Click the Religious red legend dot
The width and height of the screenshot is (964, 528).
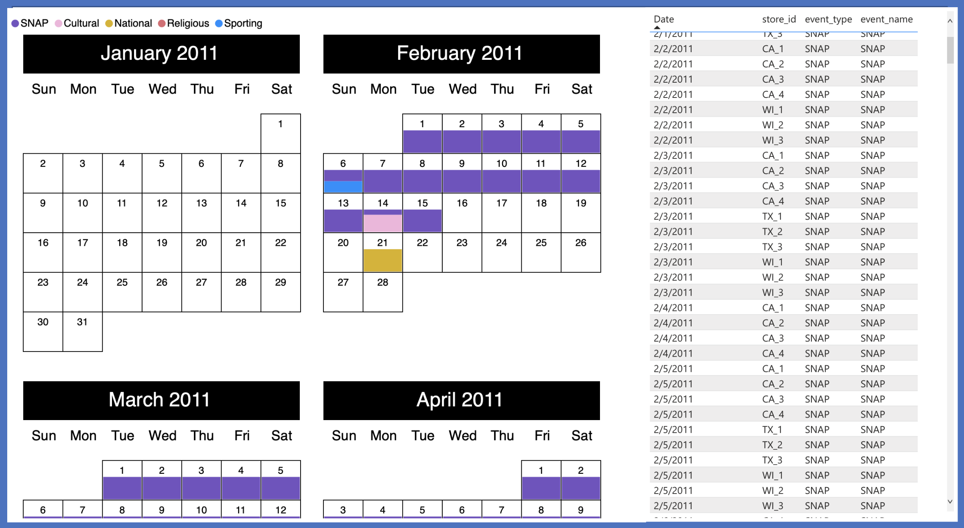[x=162, y=24]
